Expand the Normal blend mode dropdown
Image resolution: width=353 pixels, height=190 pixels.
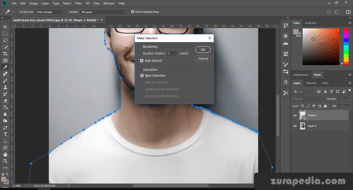[309, 99]
